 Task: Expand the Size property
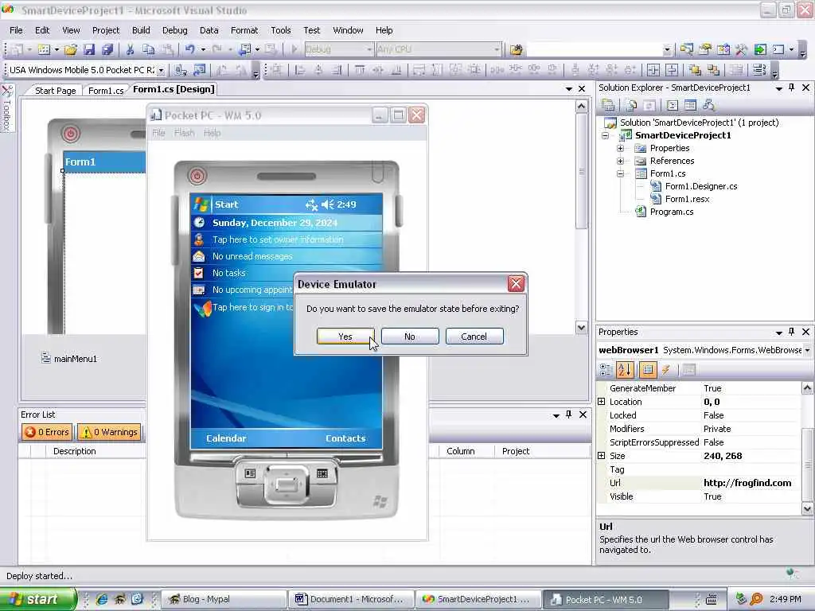click(602, 456)
